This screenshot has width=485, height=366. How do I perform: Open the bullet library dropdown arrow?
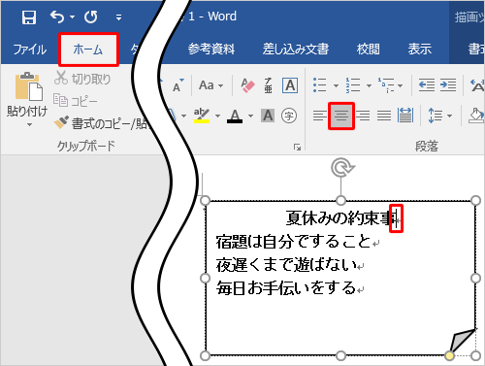[336, 85]
